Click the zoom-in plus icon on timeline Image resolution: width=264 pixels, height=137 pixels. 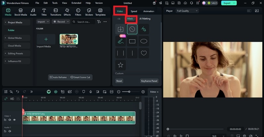click(143, 92)
